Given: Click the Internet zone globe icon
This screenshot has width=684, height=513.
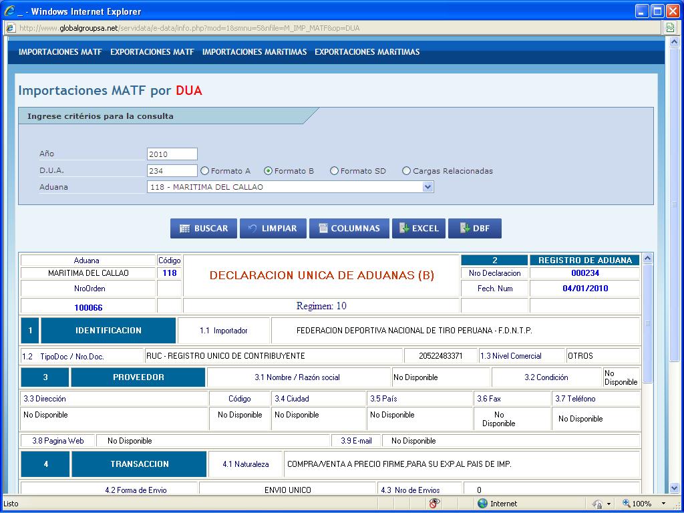Looking at the screenshot, I should (482, 504).
